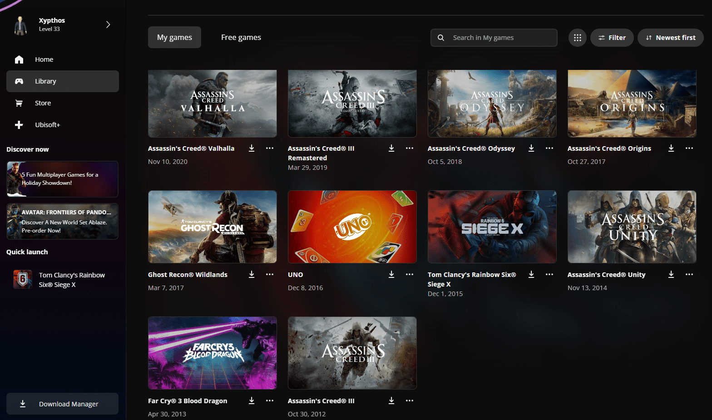712x420 pixels.
Task: Click download icon for Rainbow Six Siege X
Action: coord(531,275)
